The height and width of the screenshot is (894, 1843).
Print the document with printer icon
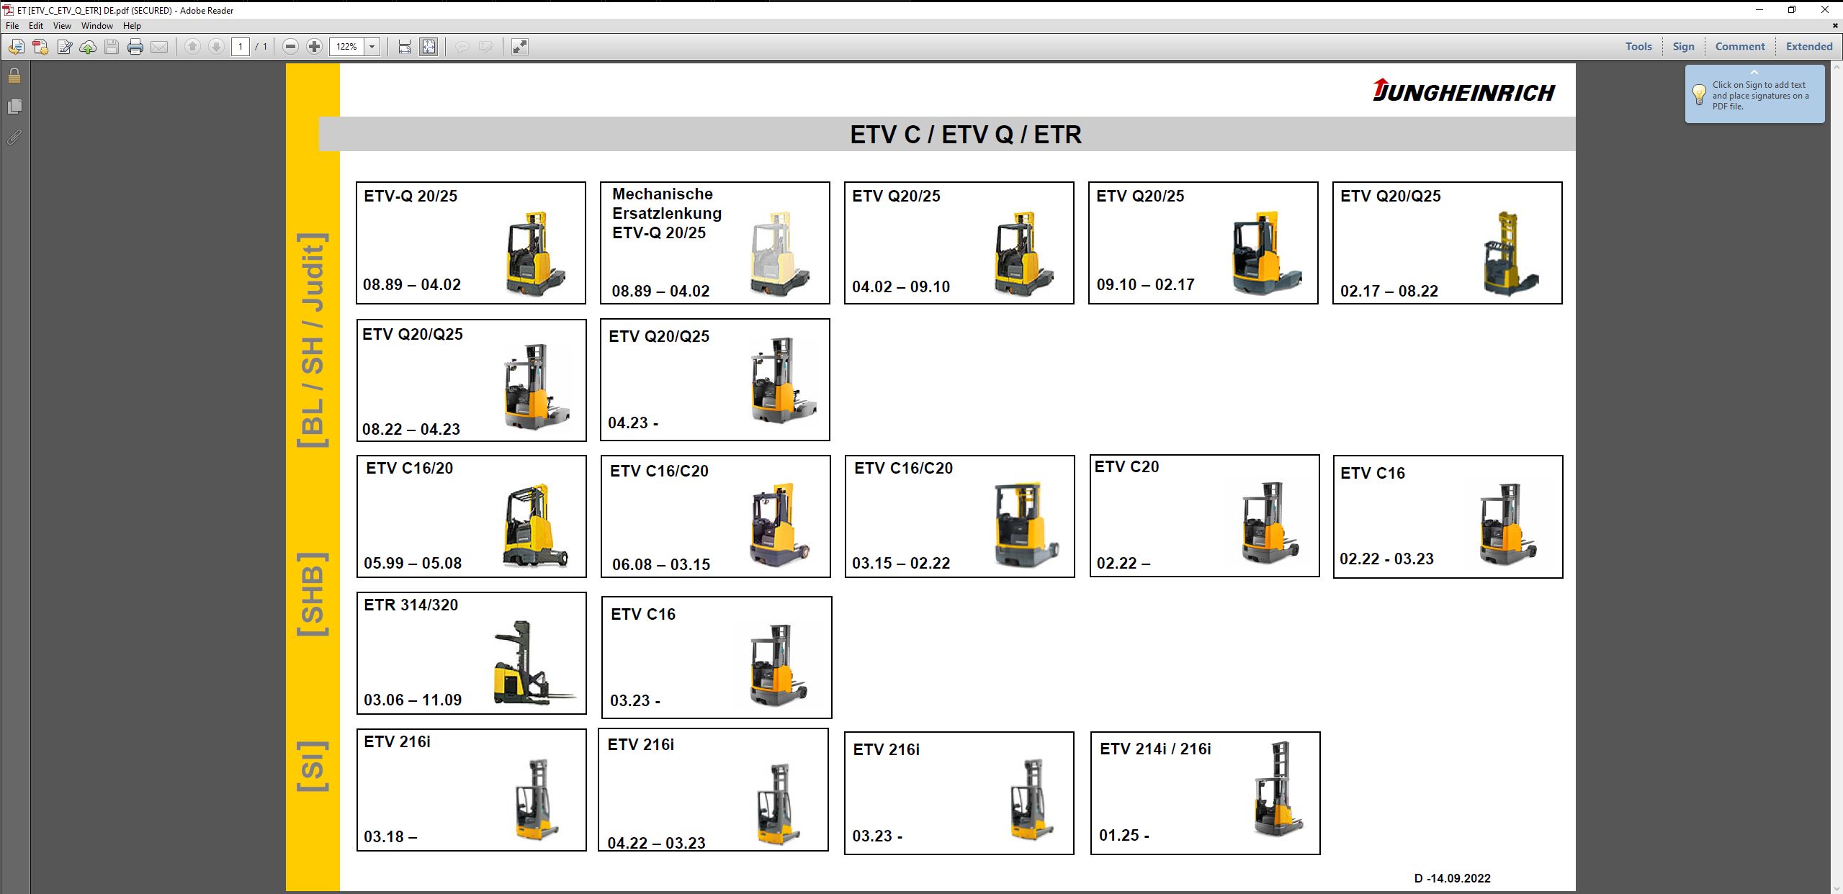(x=135, y=47)
